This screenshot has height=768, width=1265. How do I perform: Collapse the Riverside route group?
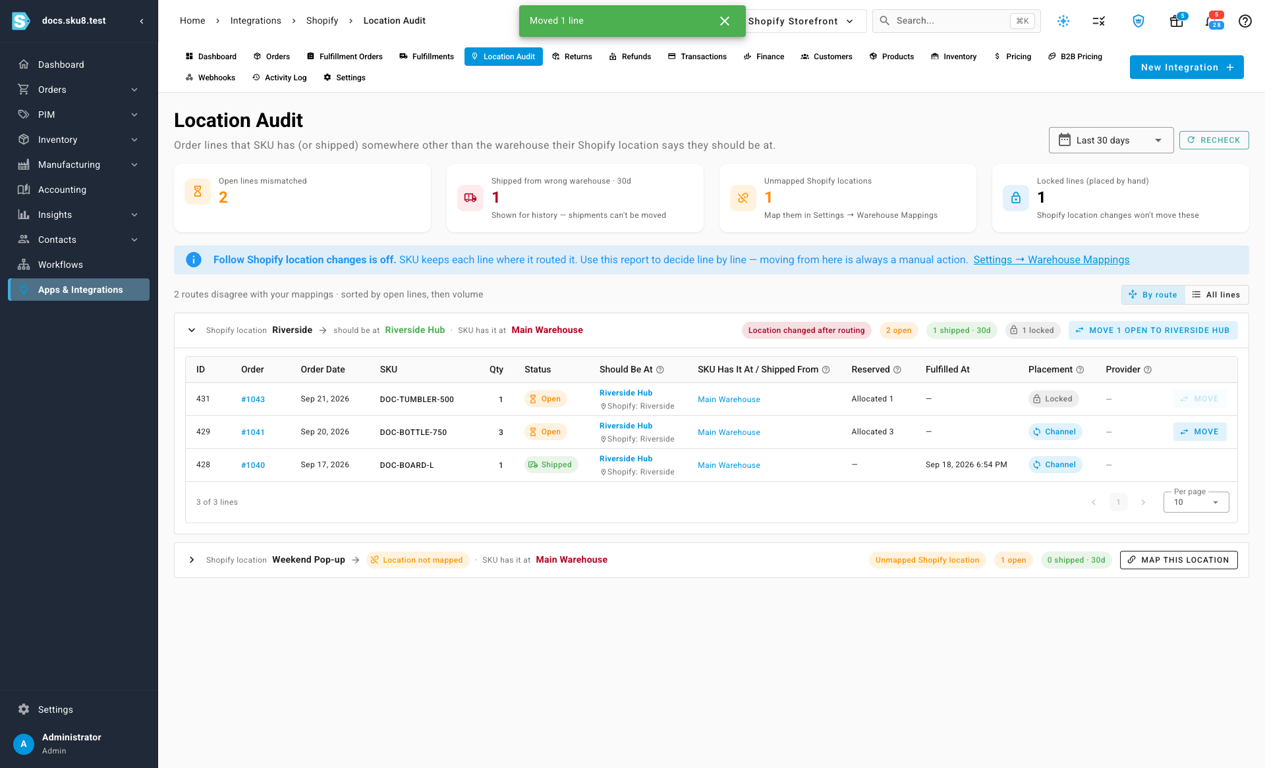(192, 330)
